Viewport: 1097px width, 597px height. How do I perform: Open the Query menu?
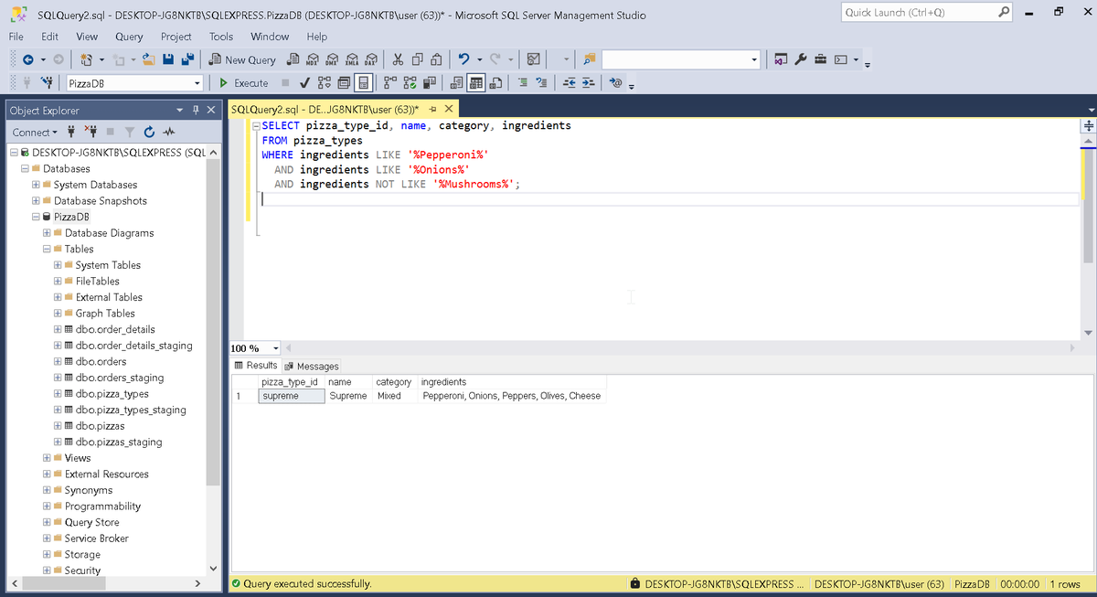[x=129, y=37]
